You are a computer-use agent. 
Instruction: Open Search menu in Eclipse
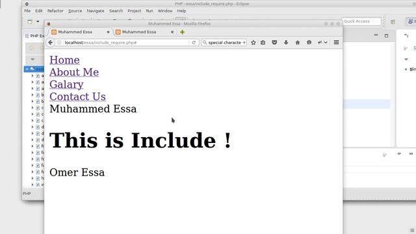coord(116,11)
